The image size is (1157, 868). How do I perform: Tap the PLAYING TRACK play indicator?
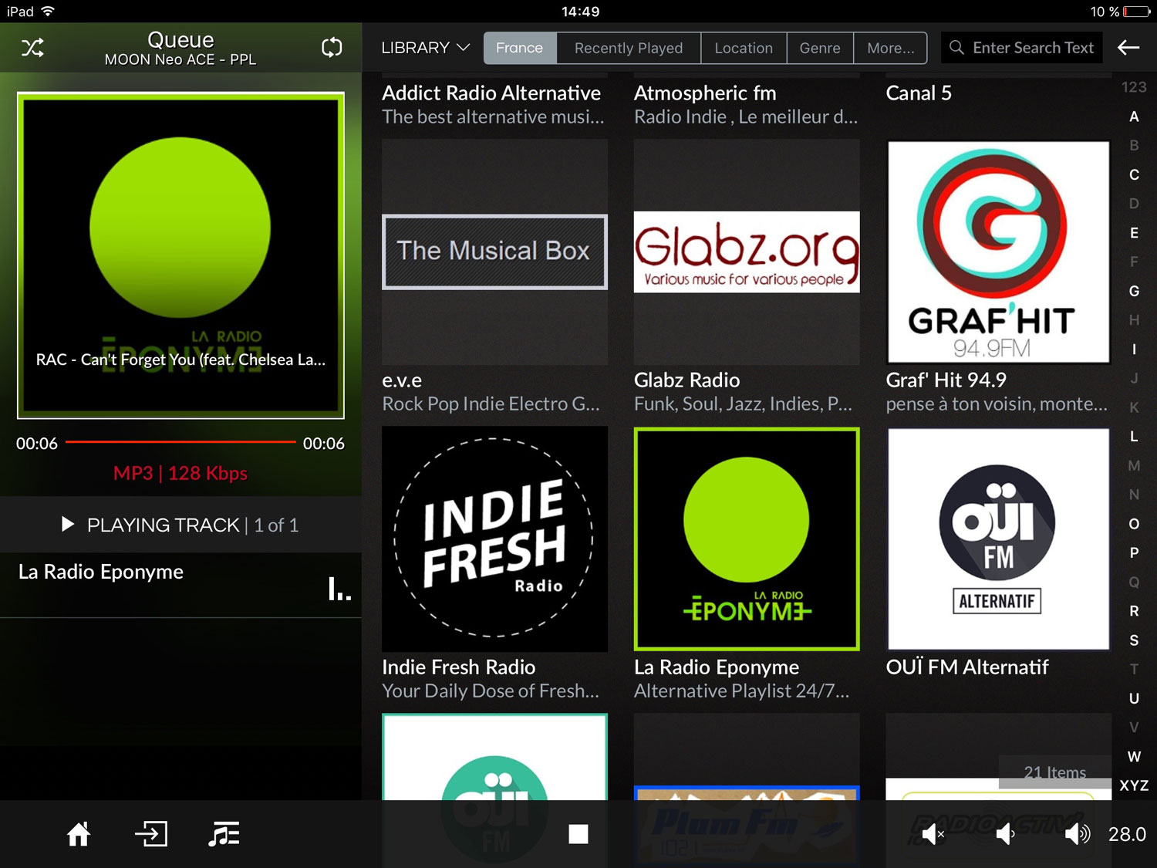pos(68,525)
